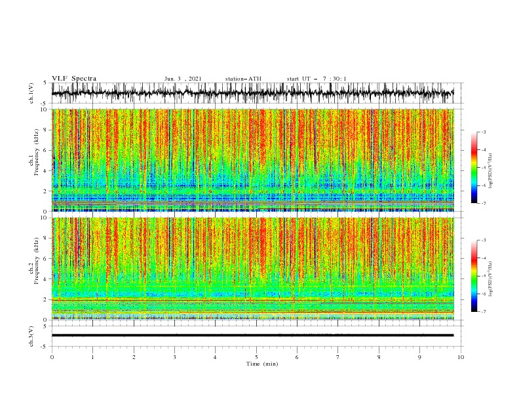Click the time axis tick label "1"
The height and width of the screenshot is (401, 519).
coord(92,357)
